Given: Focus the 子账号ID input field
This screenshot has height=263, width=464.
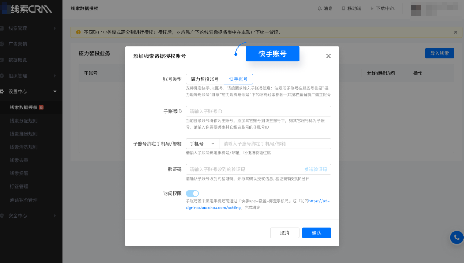Looking at the screenshot, I should pos(258,111).
